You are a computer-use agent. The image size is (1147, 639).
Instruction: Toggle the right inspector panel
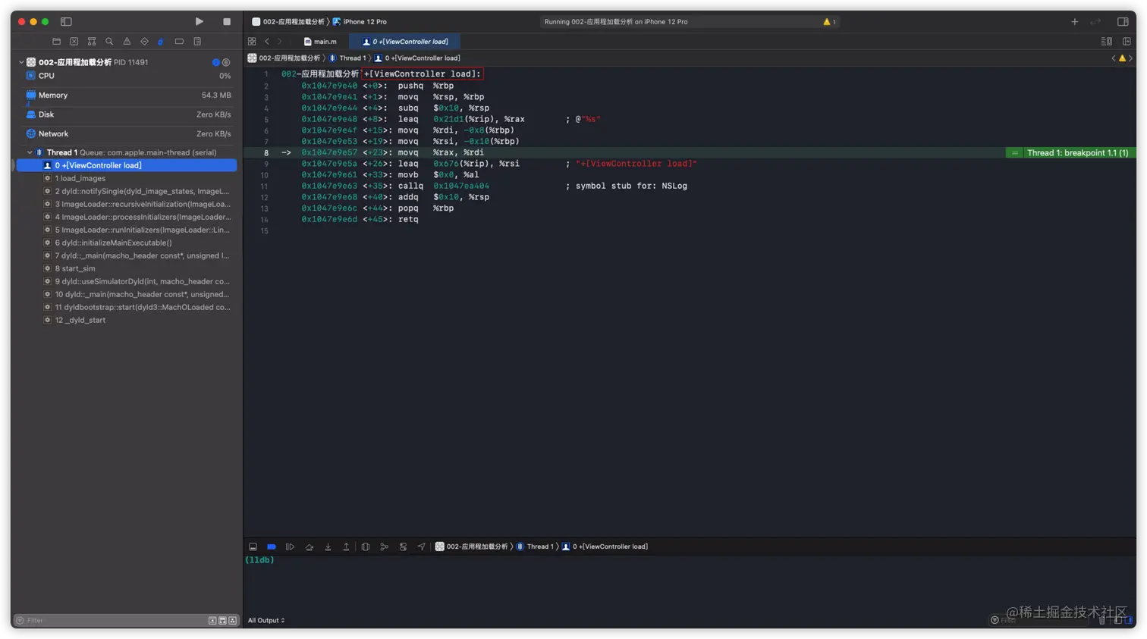(1123, 22)
